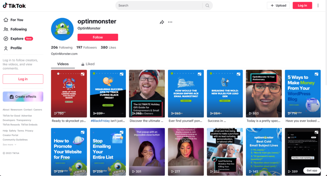Image resolution: width=327 pixels, height=176 pixels.
Task: Click the outlined Log in button in sidebar
Action: click(x=23, y=79)
